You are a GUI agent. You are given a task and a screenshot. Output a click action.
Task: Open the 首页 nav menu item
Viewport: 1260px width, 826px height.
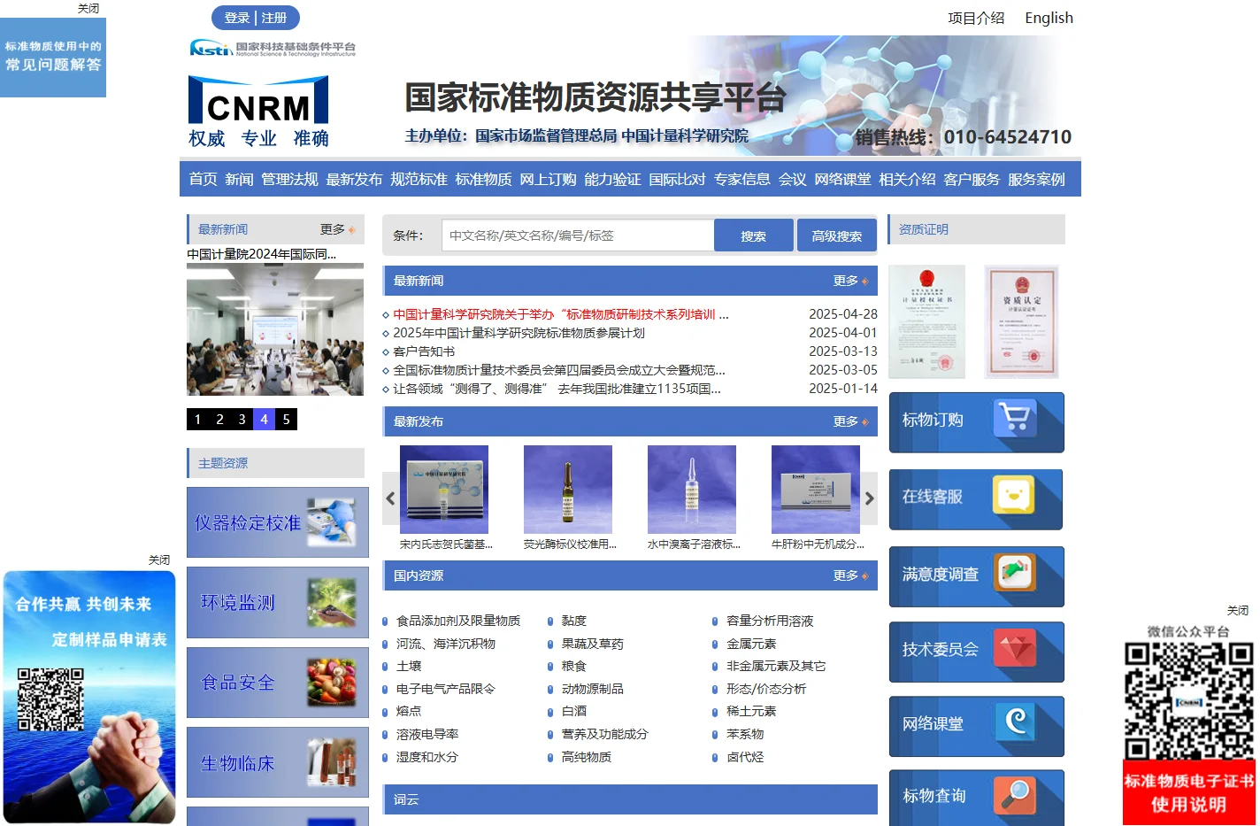203,179
